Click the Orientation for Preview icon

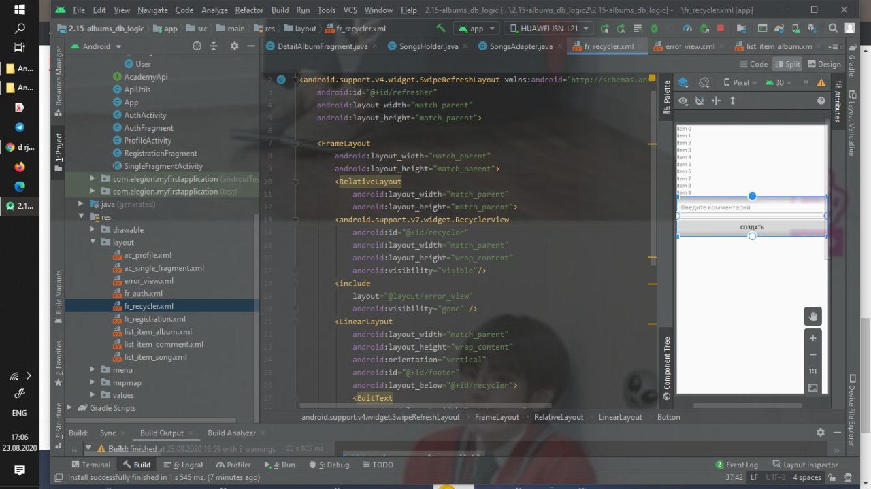pos(704,82)
